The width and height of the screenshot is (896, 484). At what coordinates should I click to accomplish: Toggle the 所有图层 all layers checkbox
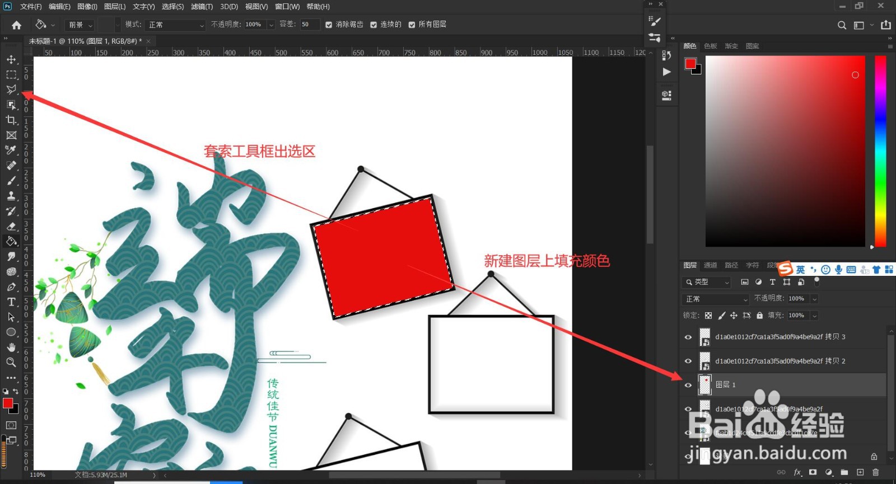(x=412, y=25)
